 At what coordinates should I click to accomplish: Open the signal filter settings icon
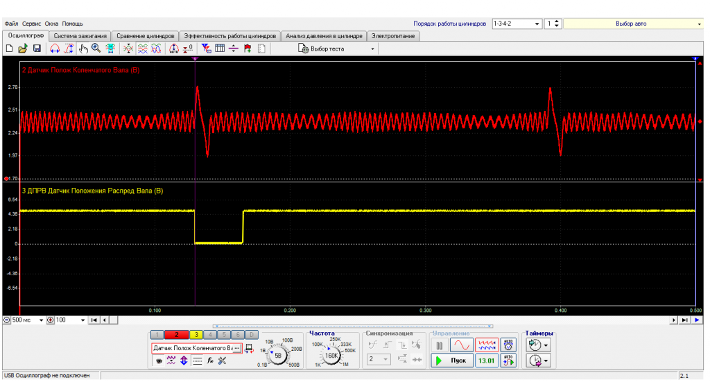coord(207,49)
